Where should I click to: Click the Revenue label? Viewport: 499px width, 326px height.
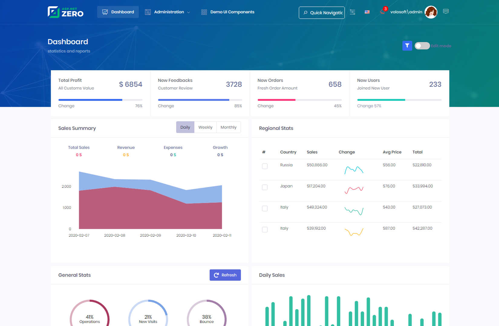click(x=126, y=148)
